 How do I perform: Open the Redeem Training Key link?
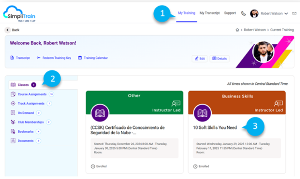click(57, 58)
